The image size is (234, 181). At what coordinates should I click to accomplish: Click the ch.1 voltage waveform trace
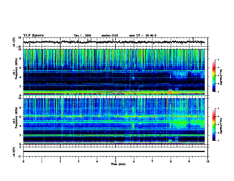114,42
